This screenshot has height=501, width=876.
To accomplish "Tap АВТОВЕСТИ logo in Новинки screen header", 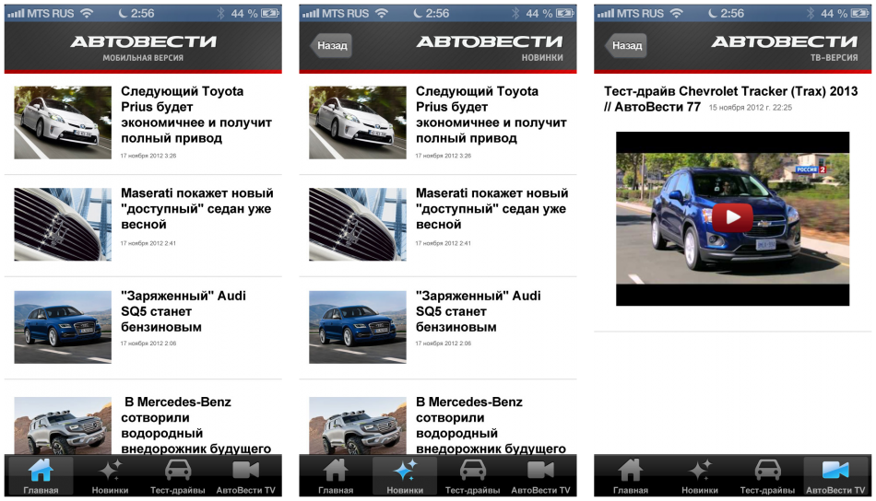I will (490, 41).
